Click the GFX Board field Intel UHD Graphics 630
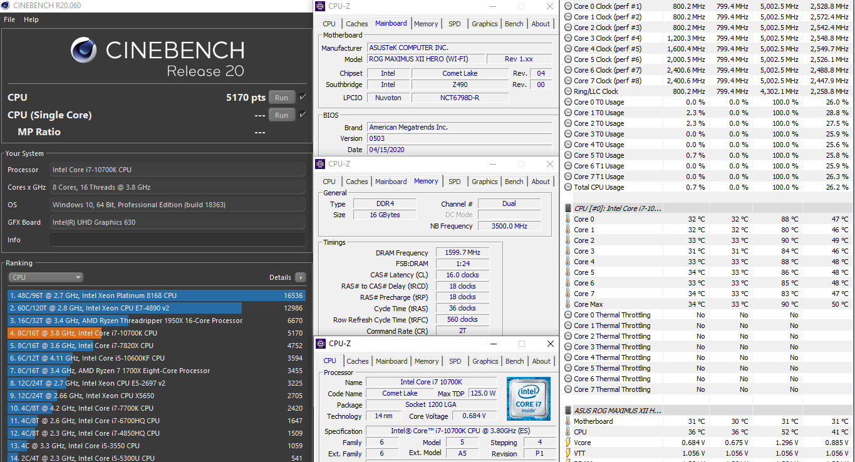855x462 pixels. 177,222
